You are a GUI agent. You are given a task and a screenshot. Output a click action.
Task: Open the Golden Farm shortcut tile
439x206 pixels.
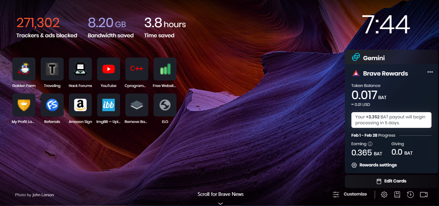(24, 69)
